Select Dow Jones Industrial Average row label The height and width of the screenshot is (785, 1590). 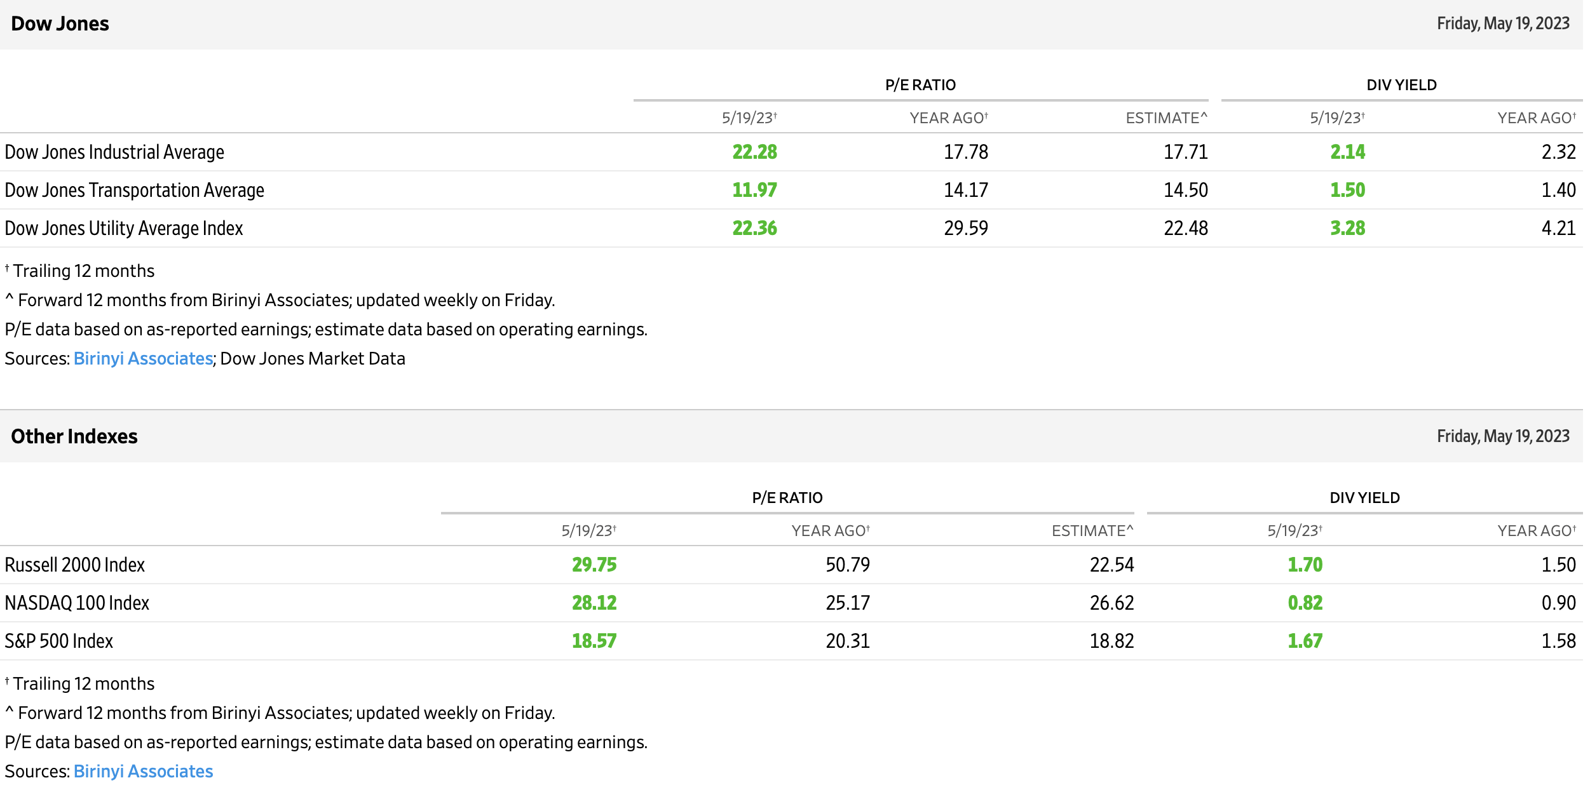114,152
